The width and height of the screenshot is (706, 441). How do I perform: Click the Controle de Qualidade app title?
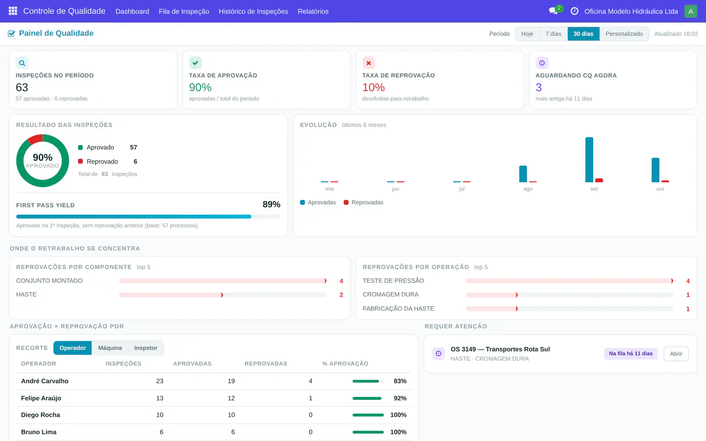click(64, 11)
